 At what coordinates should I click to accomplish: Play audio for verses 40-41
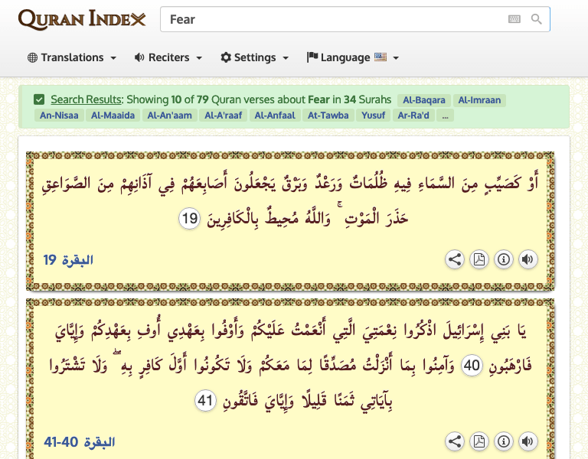click(528, 441)
